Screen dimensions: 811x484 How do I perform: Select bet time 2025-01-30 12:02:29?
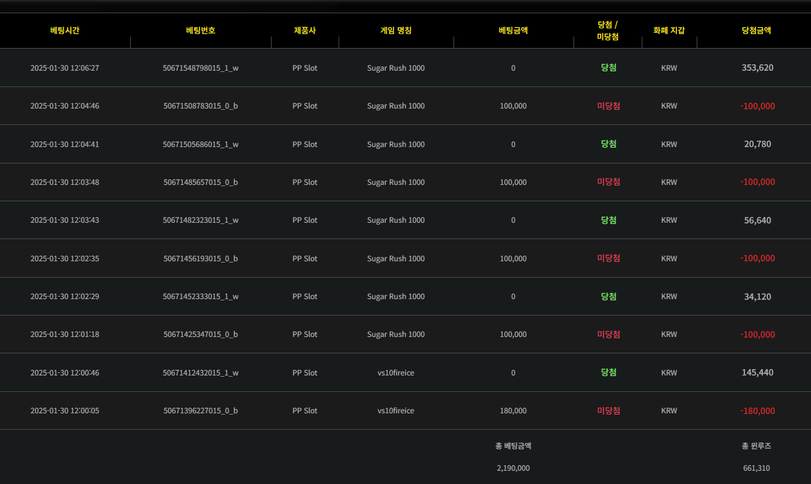65,297
